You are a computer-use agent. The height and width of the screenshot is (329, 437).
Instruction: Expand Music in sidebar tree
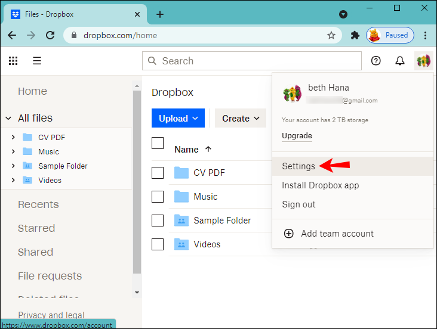click(x=13, y=151)
